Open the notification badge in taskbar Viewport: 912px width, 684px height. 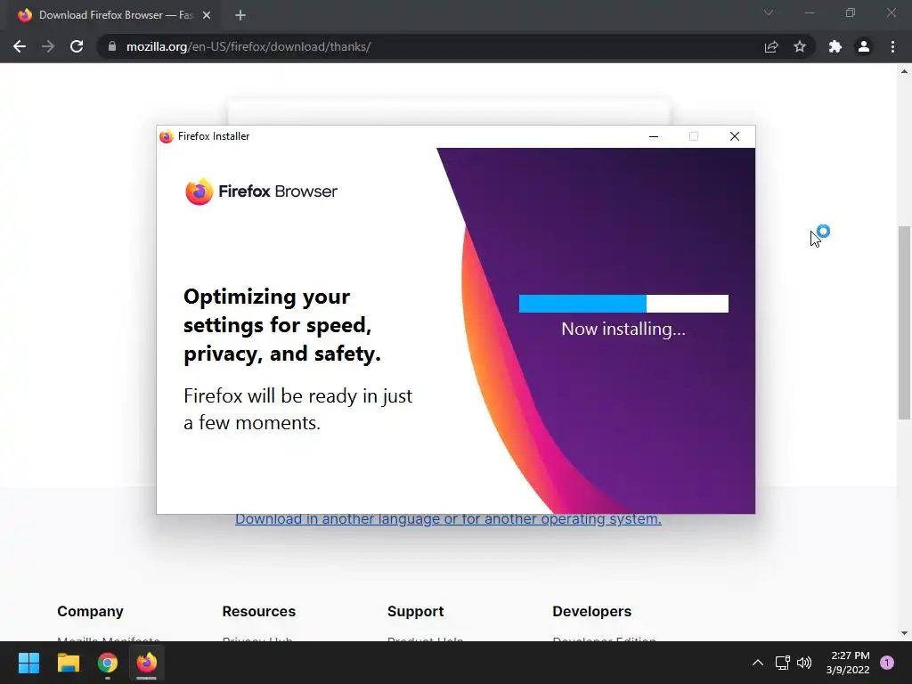pos(887,663)
